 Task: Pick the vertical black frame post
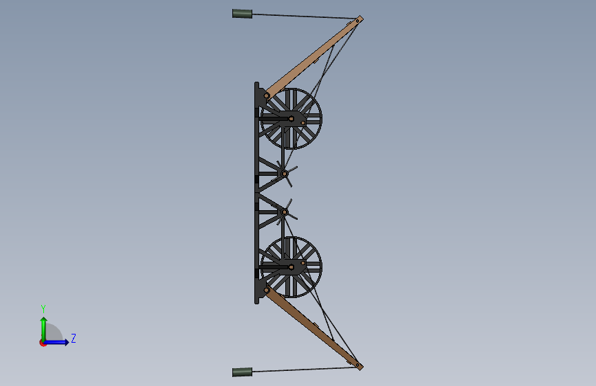(x=256, y=193)
